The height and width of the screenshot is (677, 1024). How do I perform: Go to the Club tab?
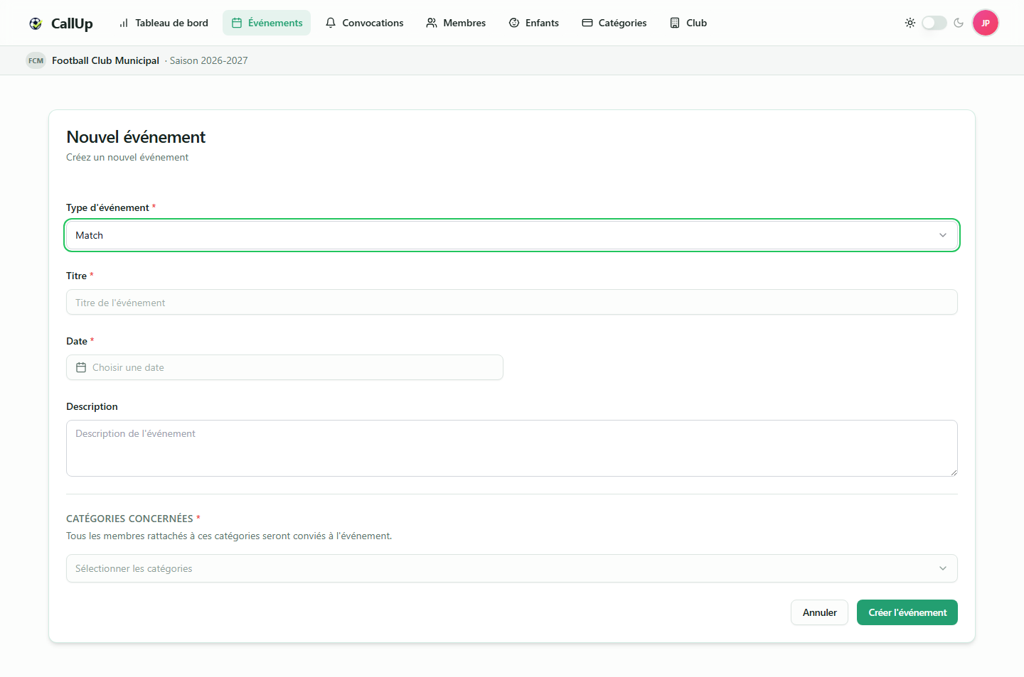point(688,23)
